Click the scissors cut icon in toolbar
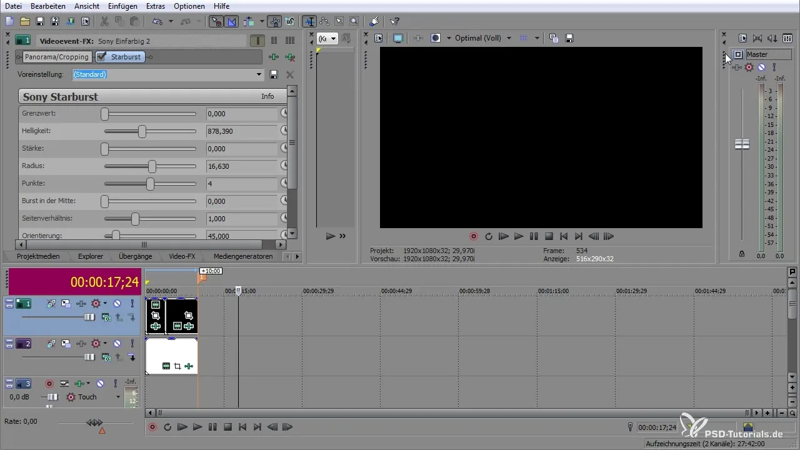 coord(104,21)
